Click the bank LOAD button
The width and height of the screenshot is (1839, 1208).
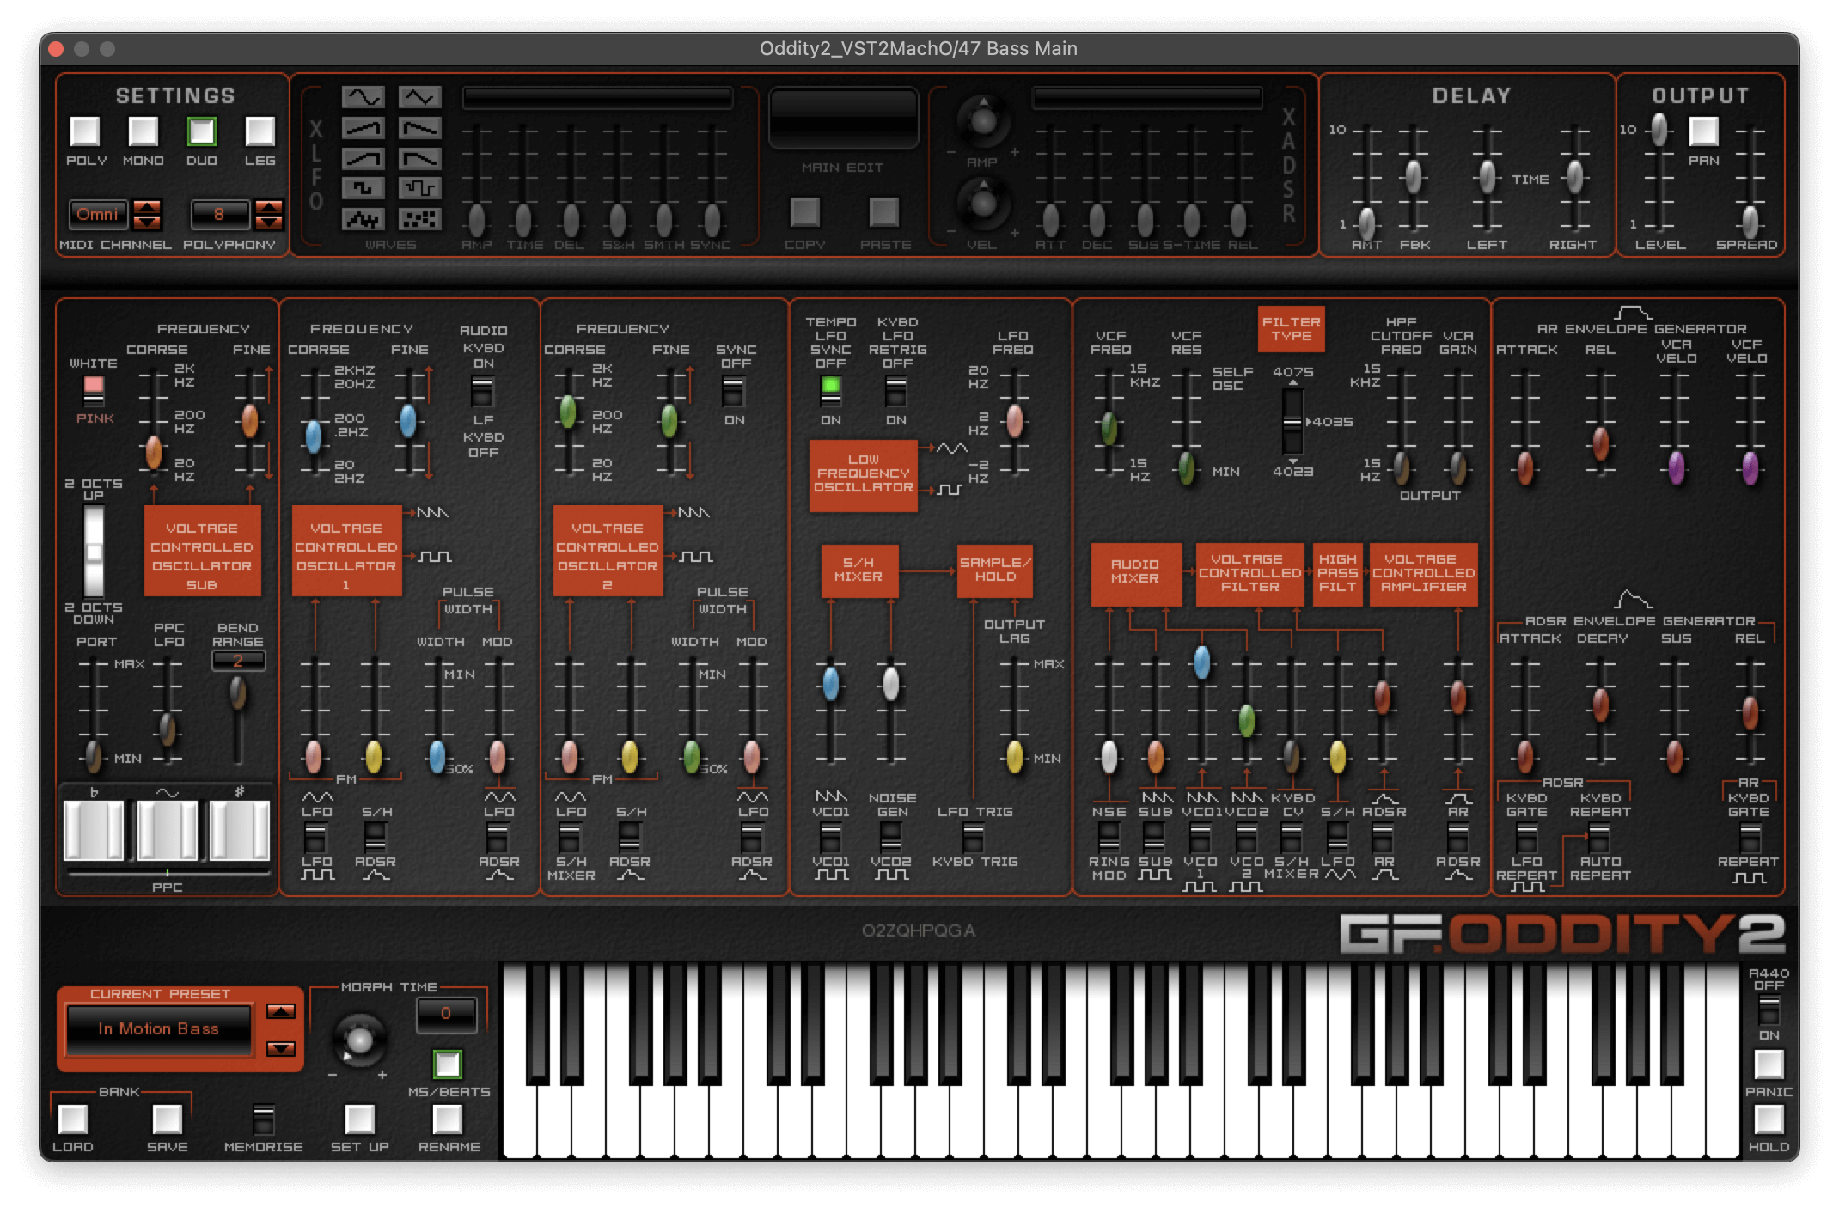click(x=72, y=1119)
